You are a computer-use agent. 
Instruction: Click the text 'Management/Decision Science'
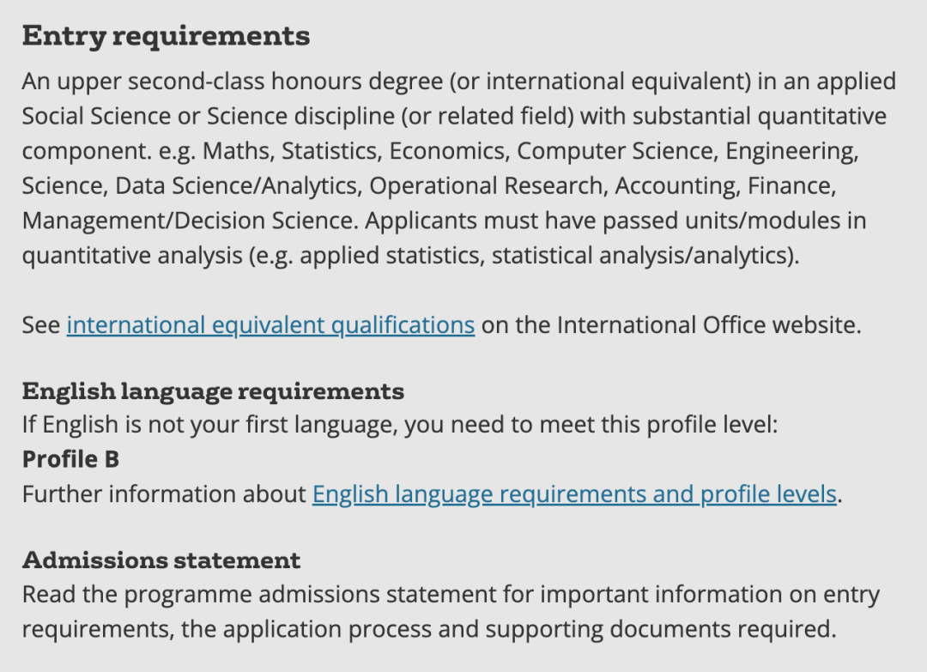[x=187, y=221]
